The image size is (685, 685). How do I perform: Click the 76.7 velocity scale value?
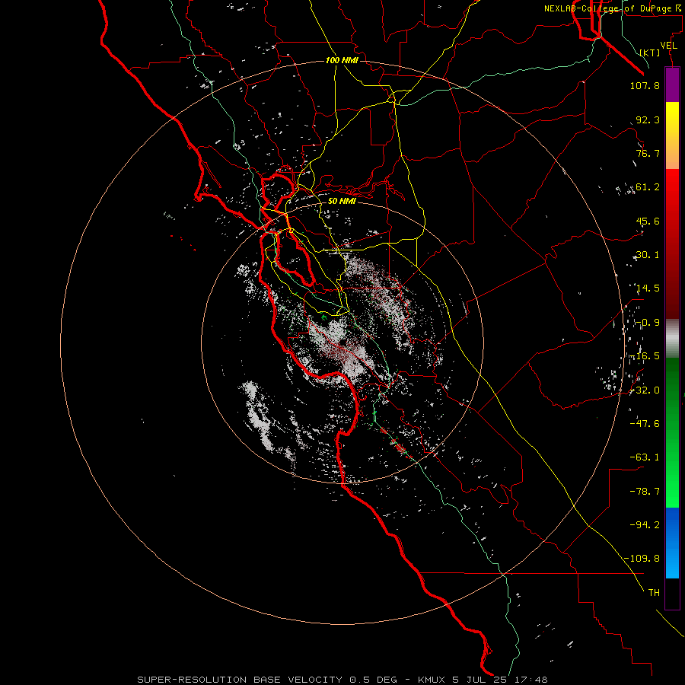tap(648, 153)
